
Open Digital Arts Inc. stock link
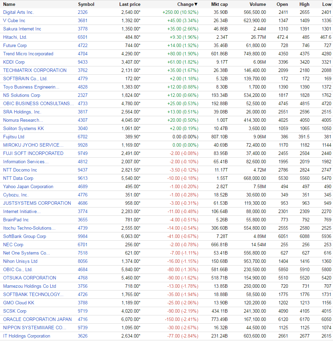pos(18,12)
